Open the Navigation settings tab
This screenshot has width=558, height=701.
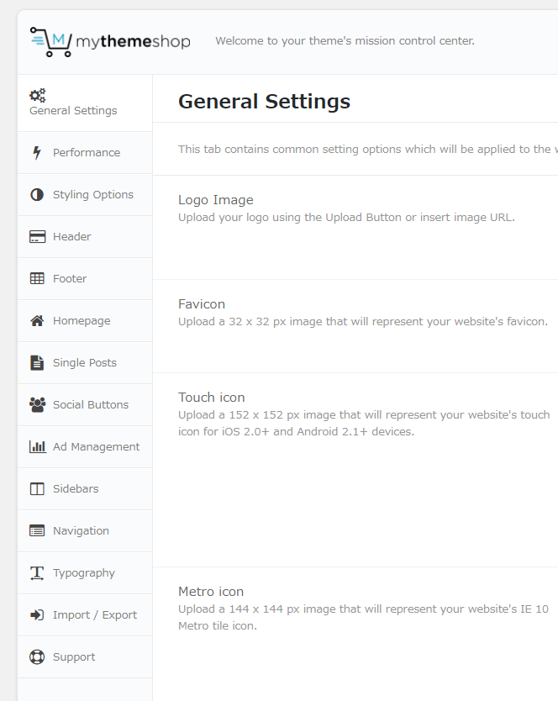(81, 530)
